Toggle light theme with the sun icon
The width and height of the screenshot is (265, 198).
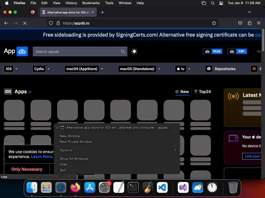click(x=134, y=51)
